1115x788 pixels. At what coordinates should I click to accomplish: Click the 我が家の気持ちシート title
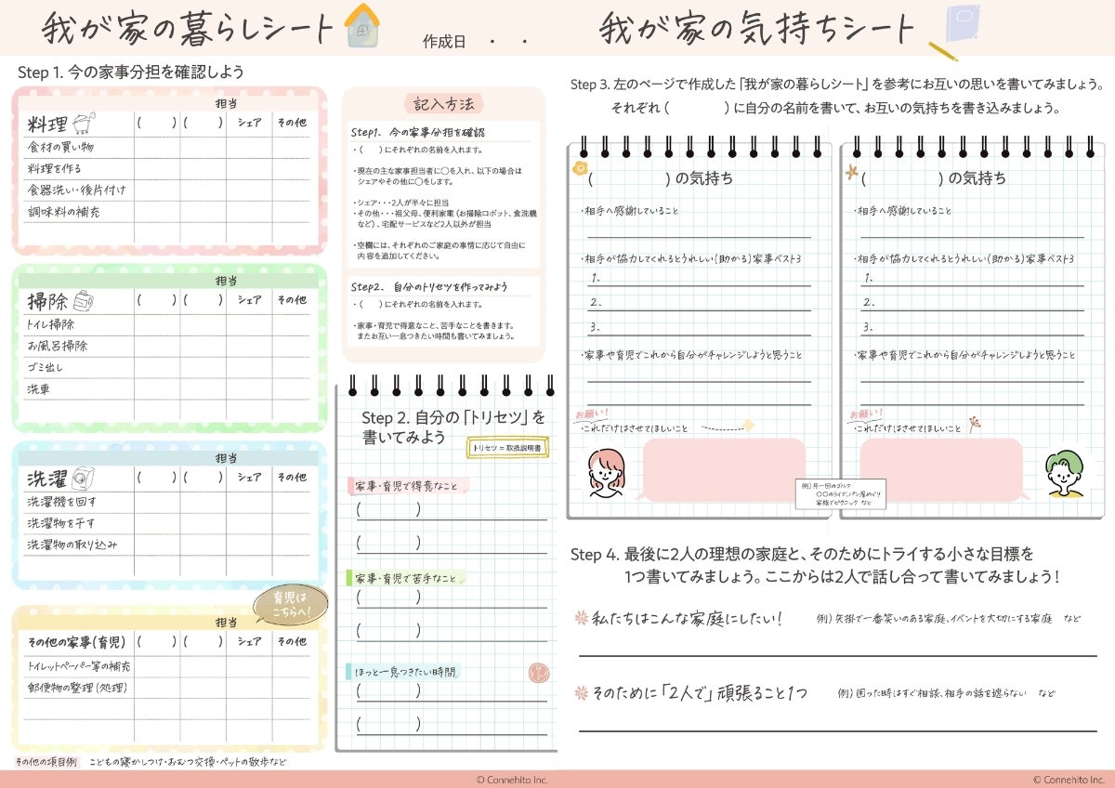757,29
